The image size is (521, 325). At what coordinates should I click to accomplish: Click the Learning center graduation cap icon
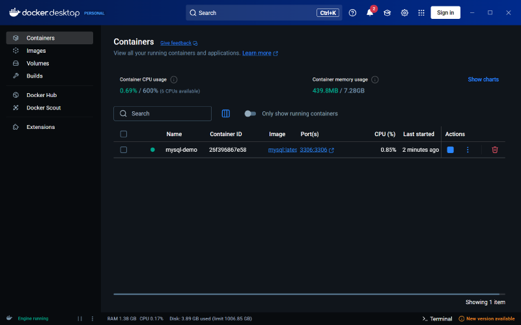click(387, 12)
